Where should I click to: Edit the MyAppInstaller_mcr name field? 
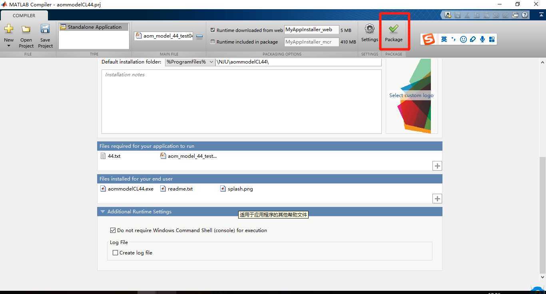click(311, 42)
